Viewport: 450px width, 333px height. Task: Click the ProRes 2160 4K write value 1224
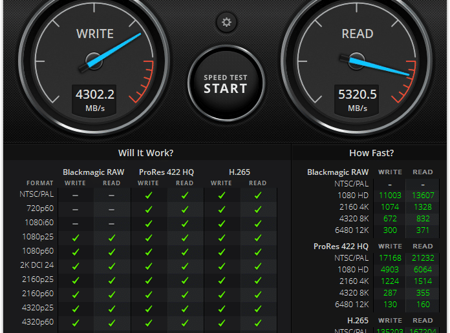pos(390,281)
